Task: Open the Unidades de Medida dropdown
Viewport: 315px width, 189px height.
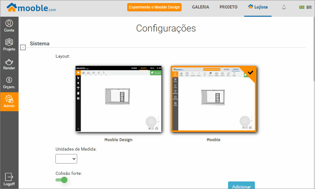Action: click(x=66, y=159)
